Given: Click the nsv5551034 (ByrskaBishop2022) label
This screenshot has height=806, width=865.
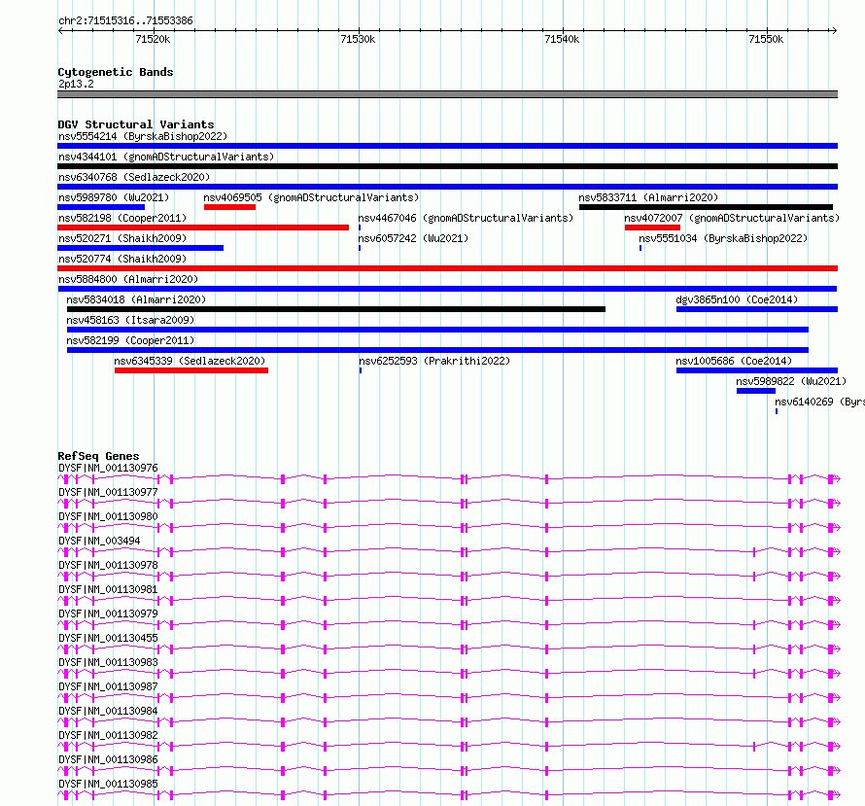Looking at the screenshot, I should [x=723, y=238].
